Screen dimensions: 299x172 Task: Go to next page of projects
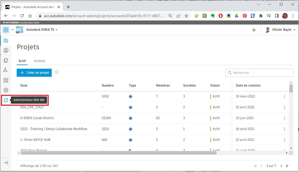pyautogui.click(x=281, y=166)
